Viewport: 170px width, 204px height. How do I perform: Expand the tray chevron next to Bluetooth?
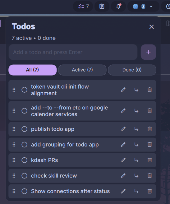pos(151,6)
